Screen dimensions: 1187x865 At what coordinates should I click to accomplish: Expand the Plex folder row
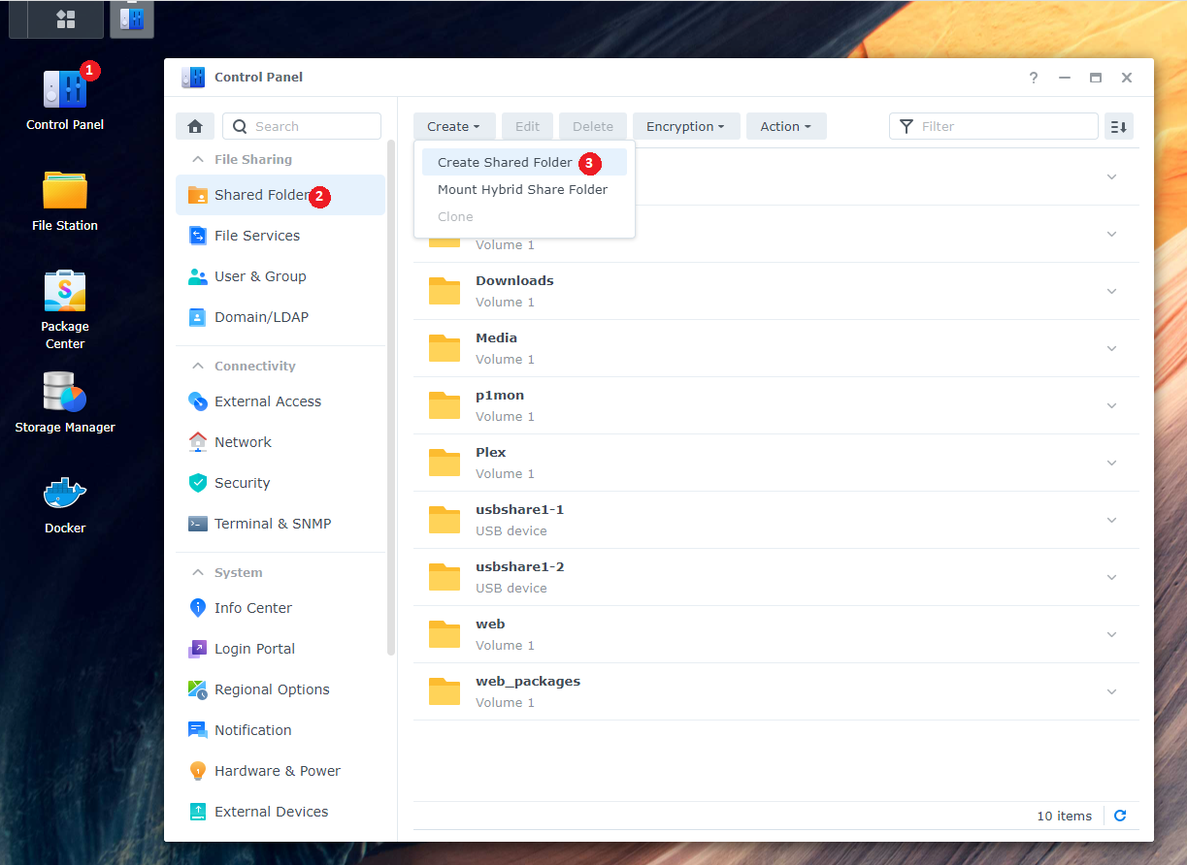tap(1111, 463)
